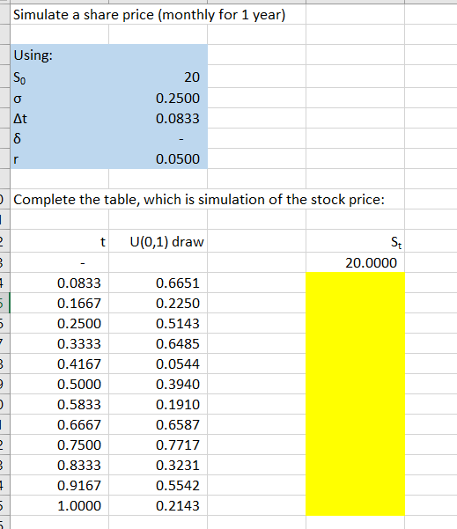Select the S0 value cell showing 20
This screenshot has width=457, height=529.
click(x=158, y=77)
